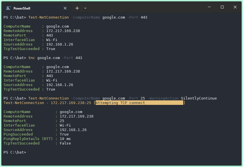Expand the new tab profile dropdown

(x=85, y=8)
